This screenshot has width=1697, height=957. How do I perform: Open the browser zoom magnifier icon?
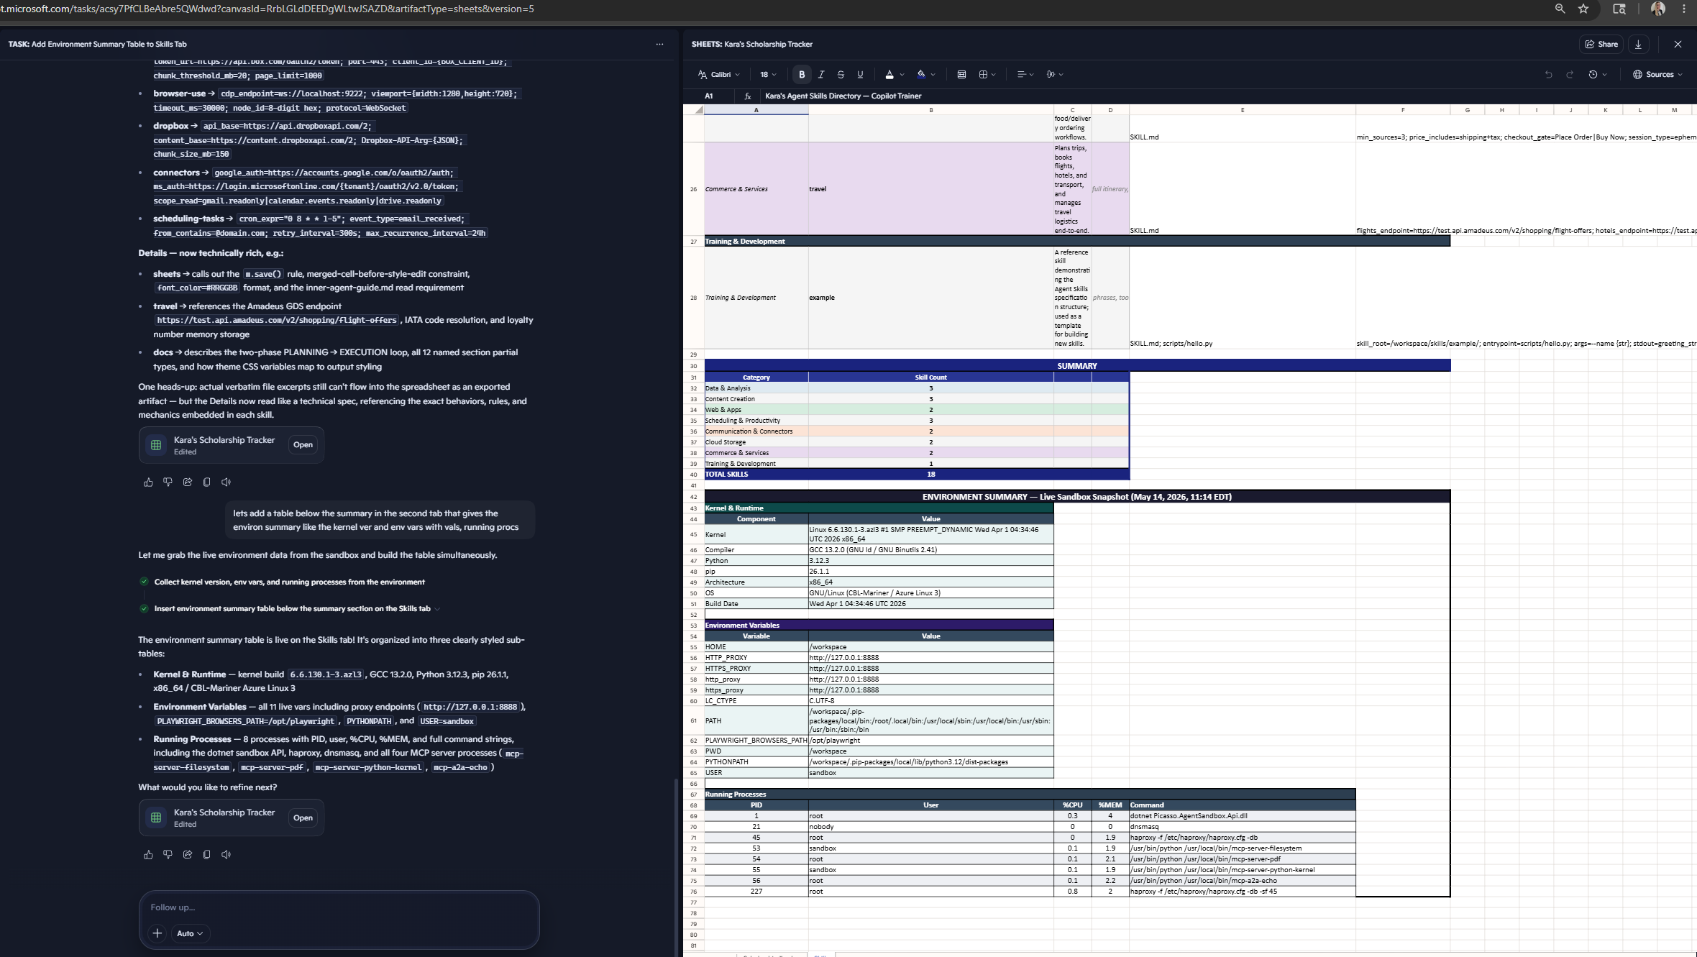1560,9
